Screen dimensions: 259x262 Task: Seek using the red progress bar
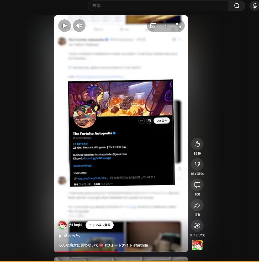coord(121,252)
